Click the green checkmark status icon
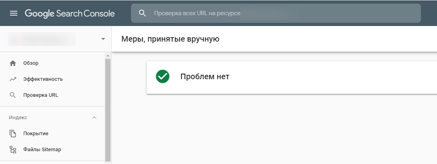Screen dimensions: 437x164 click(163, 76)
